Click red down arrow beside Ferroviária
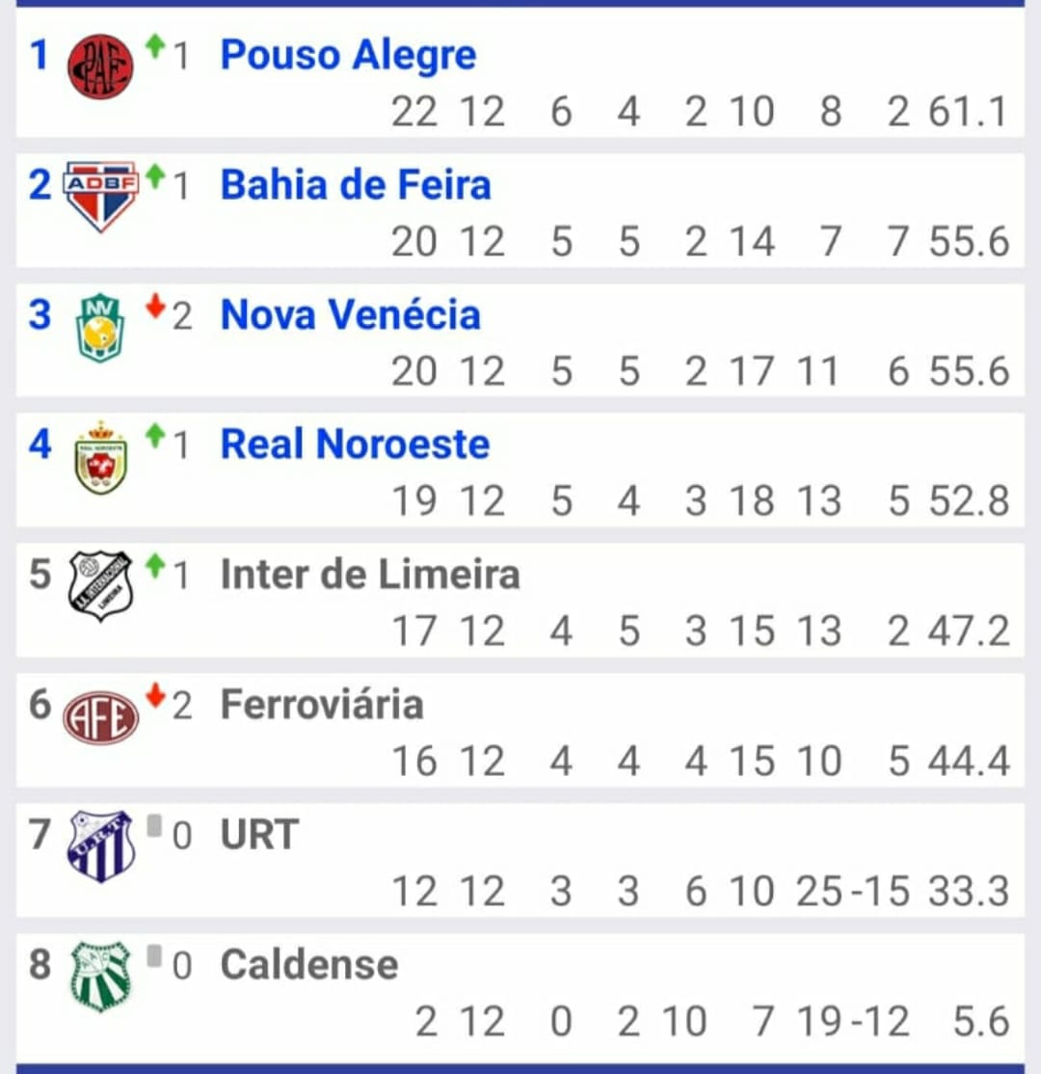Viewport: 1041px width, 1074px height. pos(155,695)
